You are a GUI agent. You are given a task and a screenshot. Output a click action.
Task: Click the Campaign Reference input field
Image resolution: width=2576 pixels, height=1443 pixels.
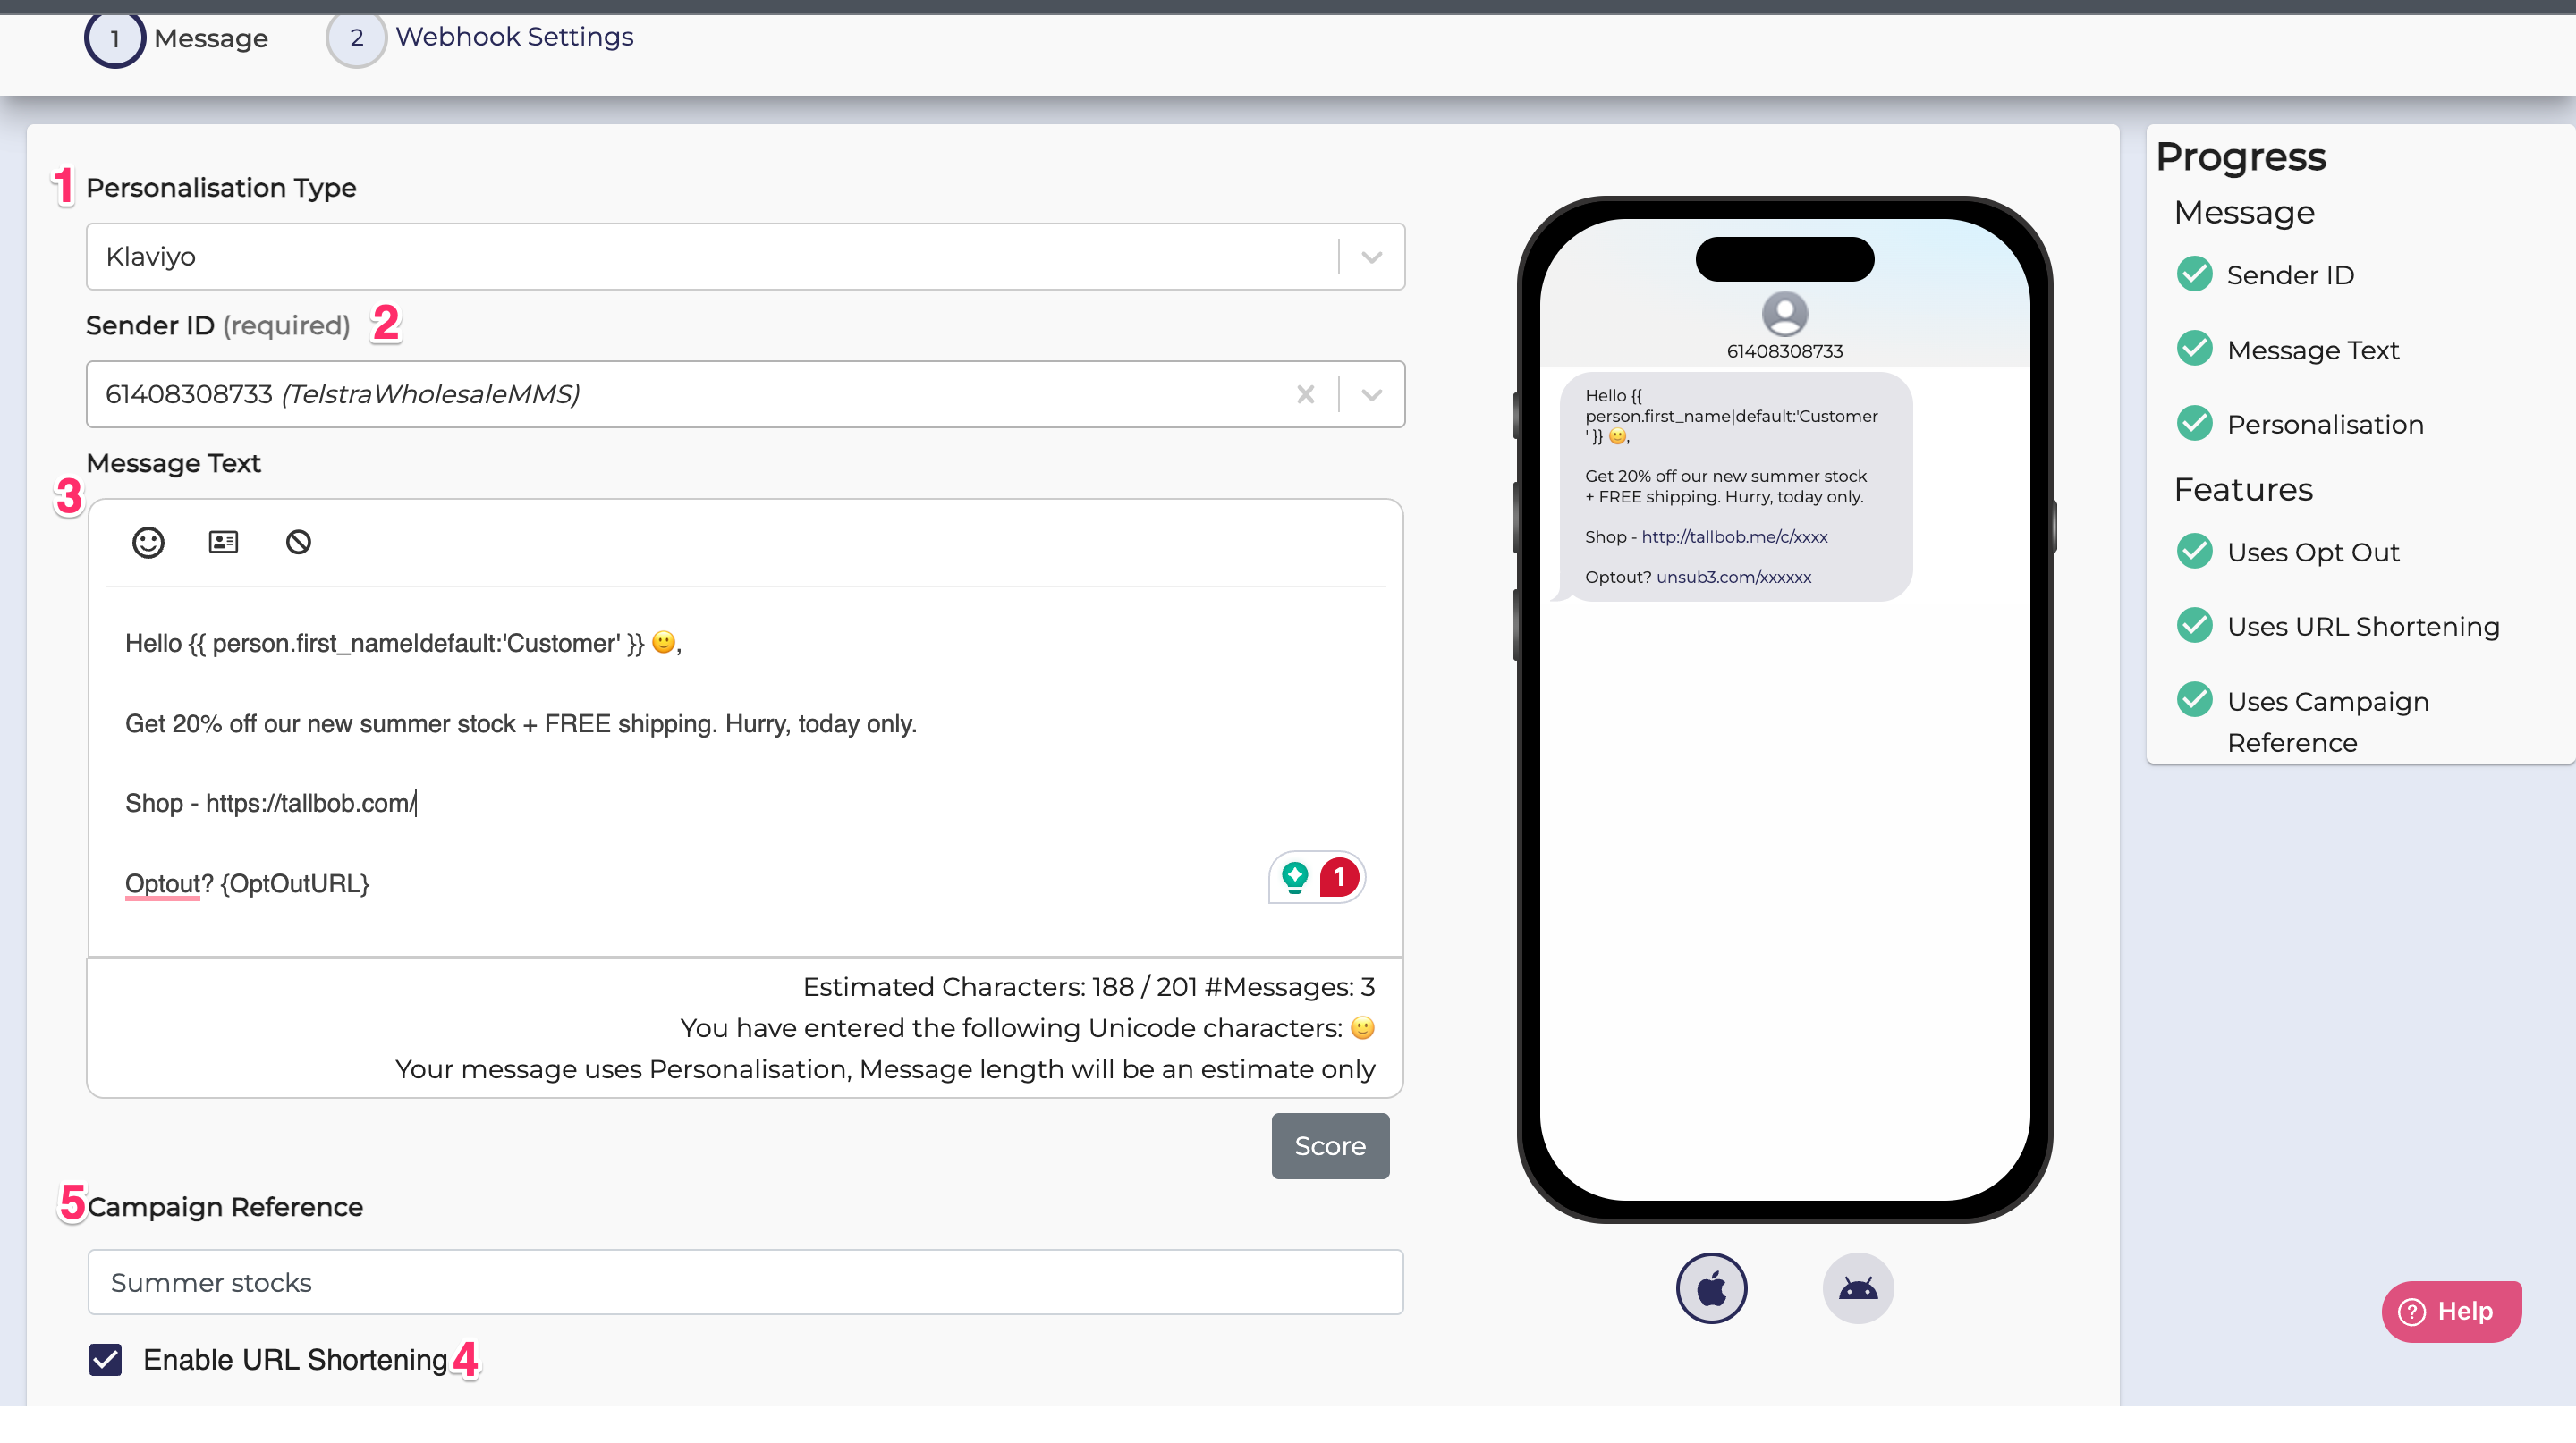tap(745, 1281)
